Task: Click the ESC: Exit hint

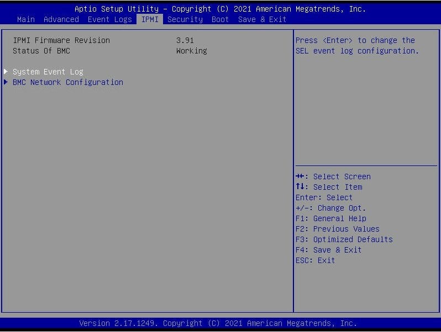Action: [316, 260]
